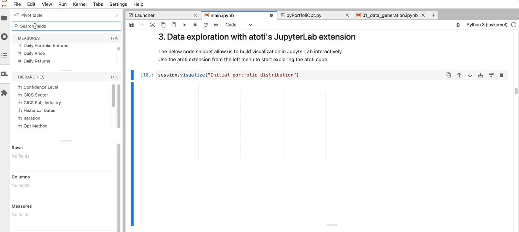The height and width of the screenshot is (232, 519).
Task: Open the File Browser sidebar icon
Action: (4, 18)
